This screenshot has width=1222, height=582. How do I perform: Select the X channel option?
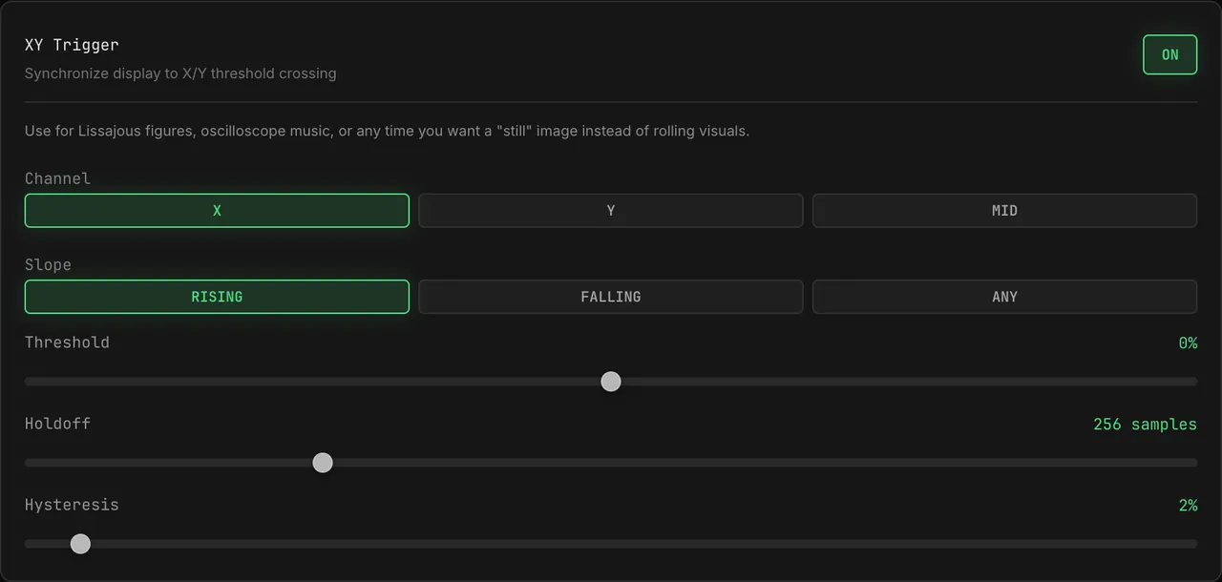click(x=217, y=211)
